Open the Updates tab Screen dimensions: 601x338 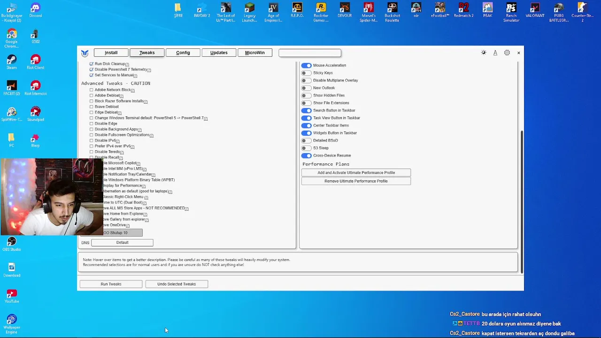[x=219, y=53]
